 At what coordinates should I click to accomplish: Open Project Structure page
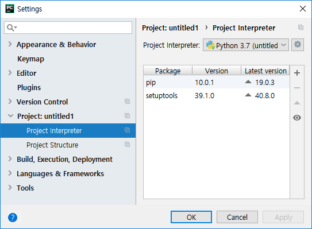click(52, 145)
